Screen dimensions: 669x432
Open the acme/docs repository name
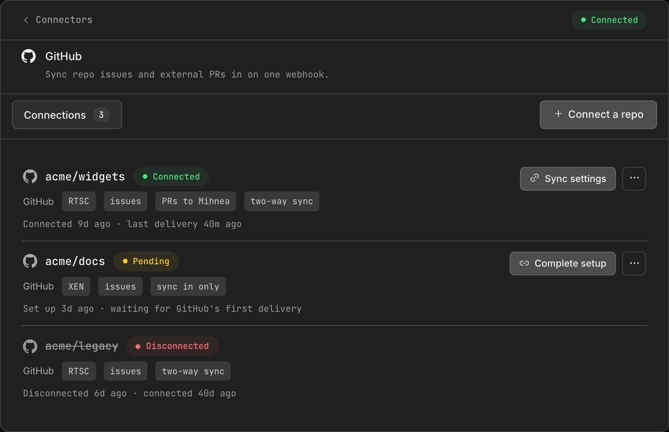click(75, 261)
